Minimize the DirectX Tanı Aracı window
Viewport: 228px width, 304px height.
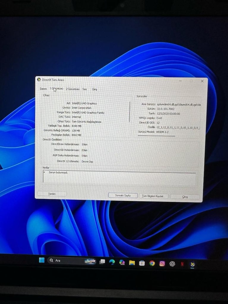180,81
